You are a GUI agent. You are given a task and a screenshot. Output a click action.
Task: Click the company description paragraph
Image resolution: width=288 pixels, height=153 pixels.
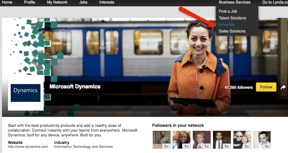73,130
